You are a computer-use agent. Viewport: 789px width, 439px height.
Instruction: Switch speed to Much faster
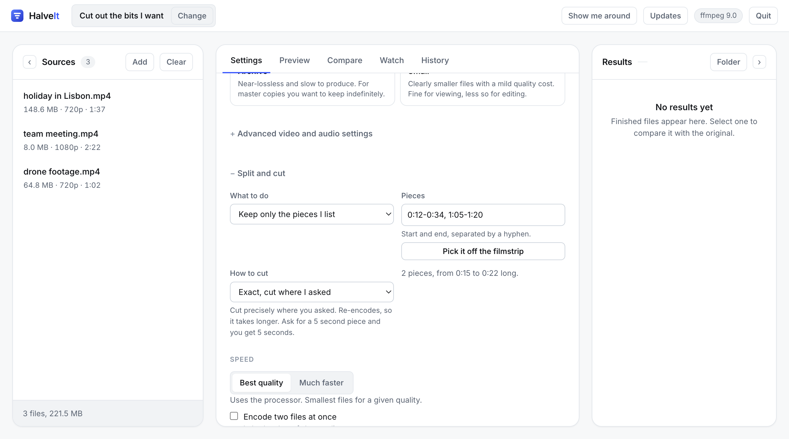pos(321,383)
